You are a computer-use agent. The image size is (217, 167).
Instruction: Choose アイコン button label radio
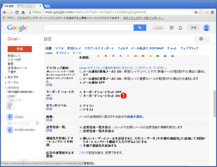[x=81, y=106]
